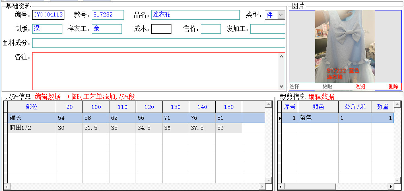Click the 备注 scrollbar down arrow
Screen dimensions: 404x191
point(281,86)
